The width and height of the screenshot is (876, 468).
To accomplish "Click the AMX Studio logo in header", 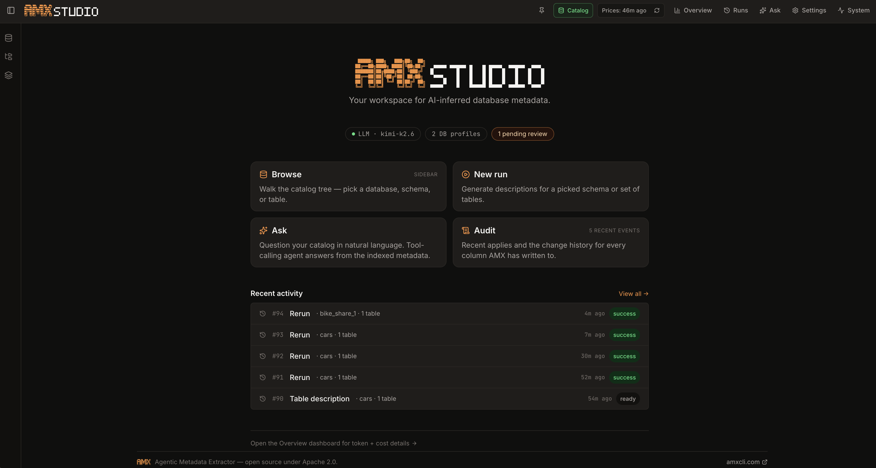I will coord(61,11).
